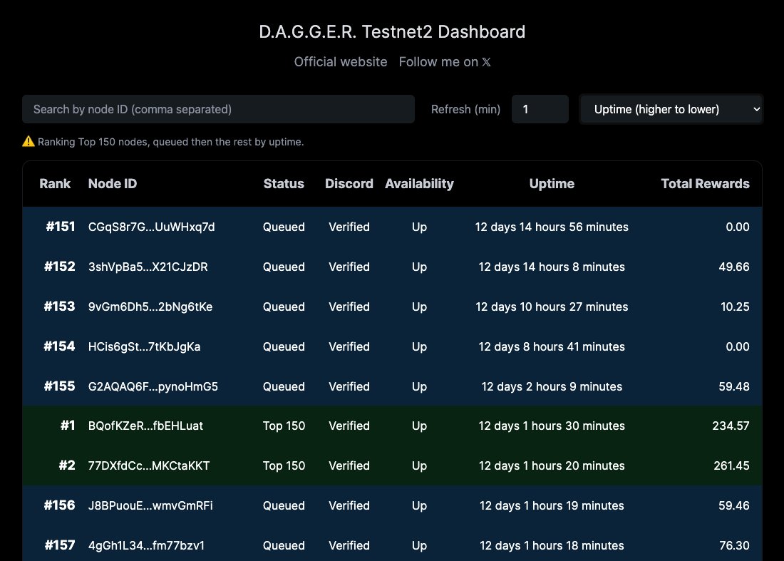Click the Verified label for rank #151
This screenshot has height=561, width=784.
tap(349, 227)
